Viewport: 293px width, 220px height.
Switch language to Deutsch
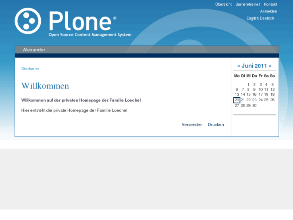coord(267,18)
